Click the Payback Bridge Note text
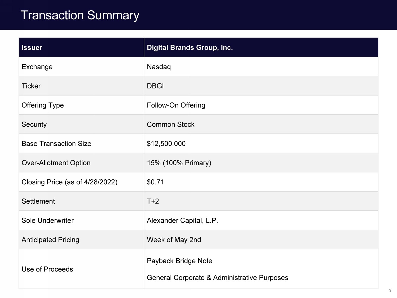This screenshot has height=298, width=397. point(179,261)
